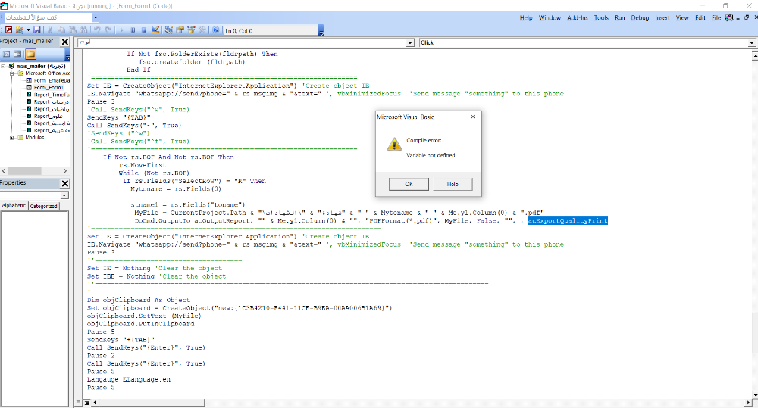The height and width of the screenshot is (408, 758).
Task: Close the Microsoft Visual Basic error dialog
Action: coord(473,117)
